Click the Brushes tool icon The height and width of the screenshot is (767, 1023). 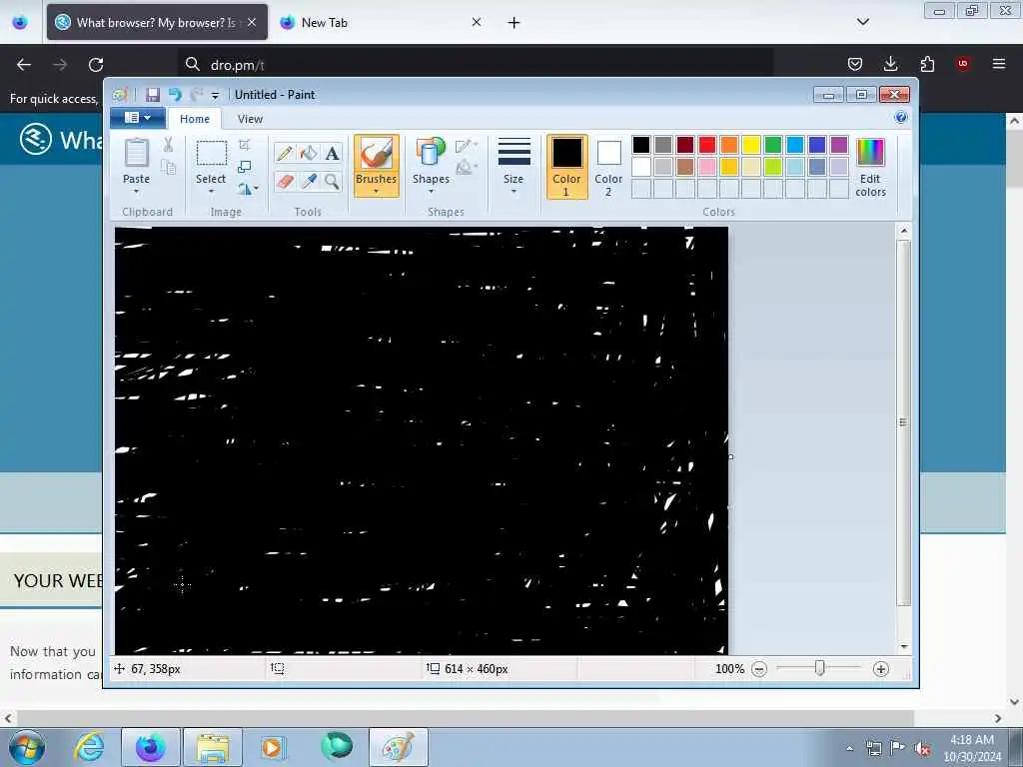tap(377, 154)
